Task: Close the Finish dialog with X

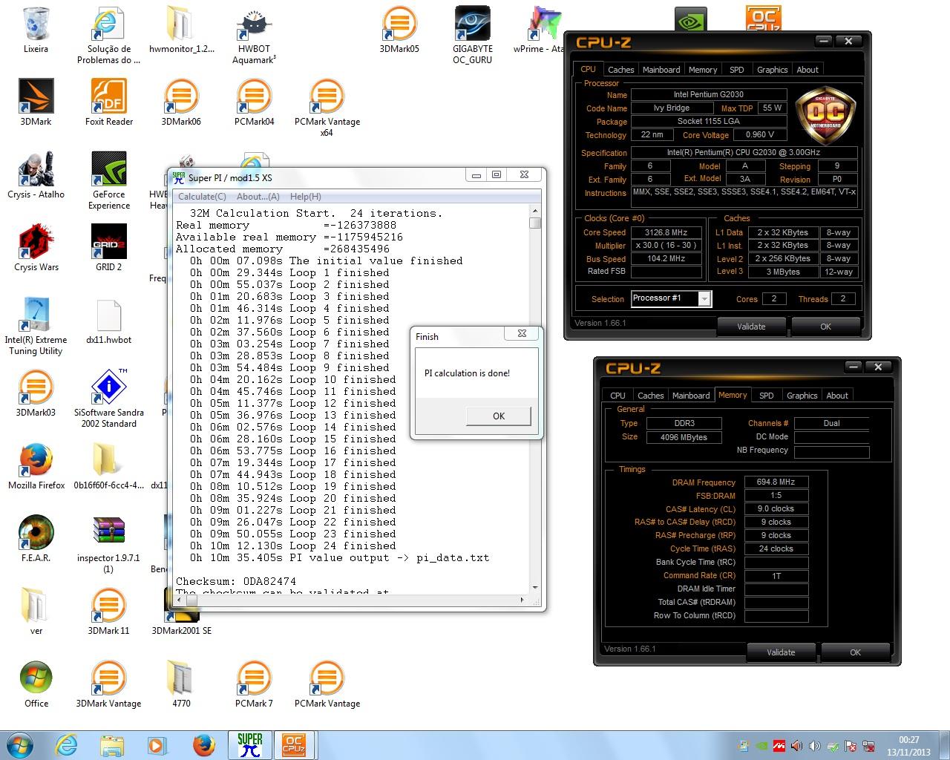Action: [x=522, y=334]
